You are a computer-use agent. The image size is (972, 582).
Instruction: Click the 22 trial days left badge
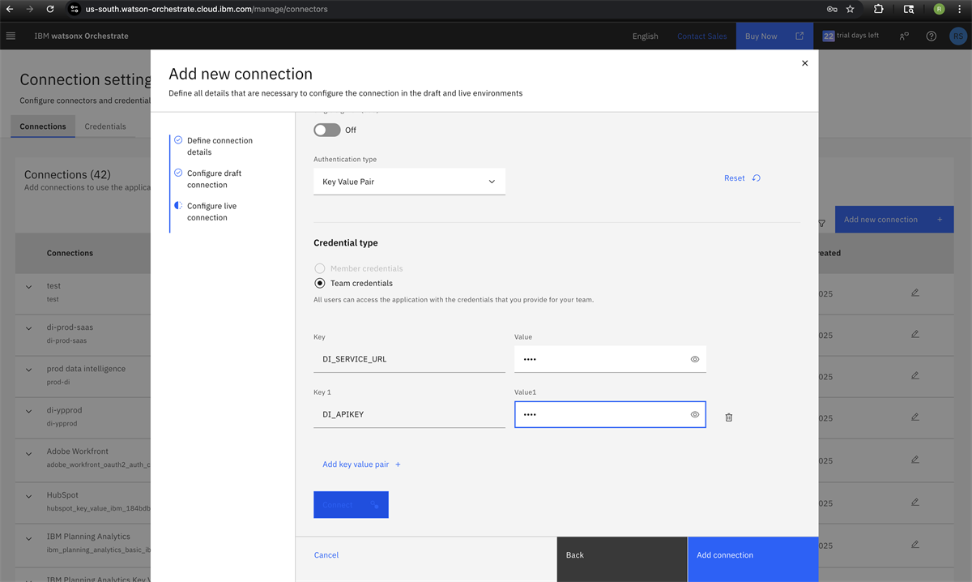pos(850,36)
